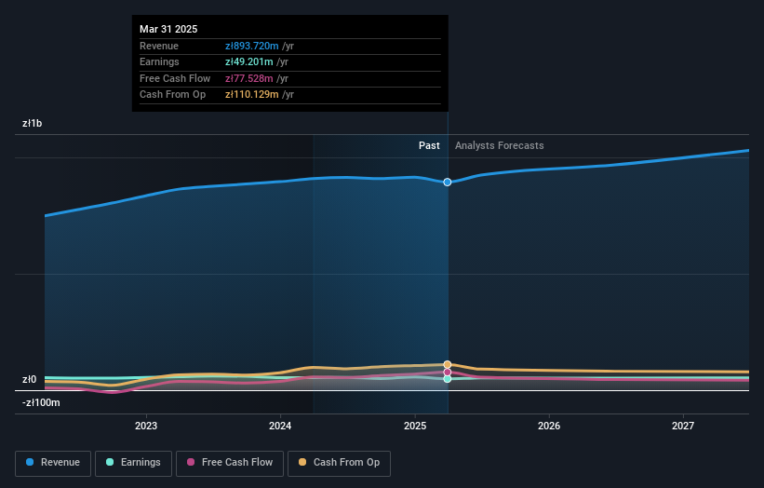Click the 2025 x-axis label

click(415, 426)
